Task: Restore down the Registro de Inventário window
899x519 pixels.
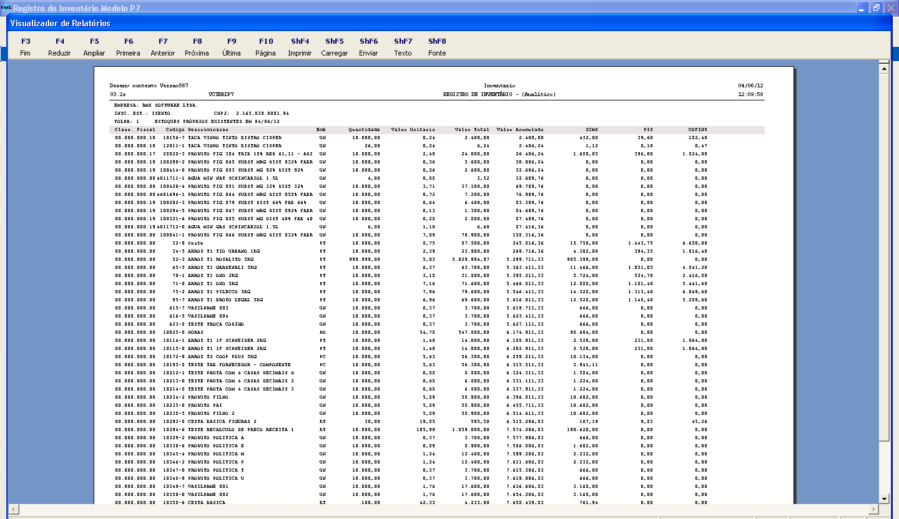Action: tap(876, 8)
